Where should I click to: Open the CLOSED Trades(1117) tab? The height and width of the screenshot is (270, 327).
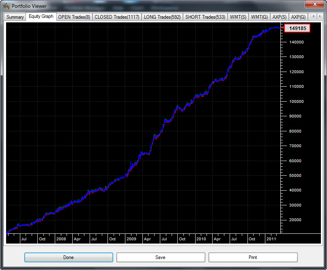pyautogui.click(x=117, y=17)
